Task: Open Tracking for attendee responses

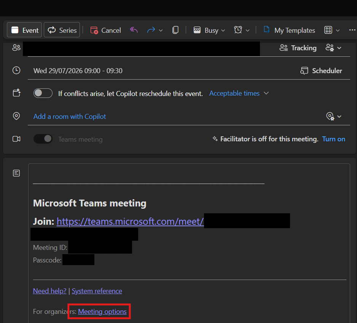Action: tap(298, 48)
